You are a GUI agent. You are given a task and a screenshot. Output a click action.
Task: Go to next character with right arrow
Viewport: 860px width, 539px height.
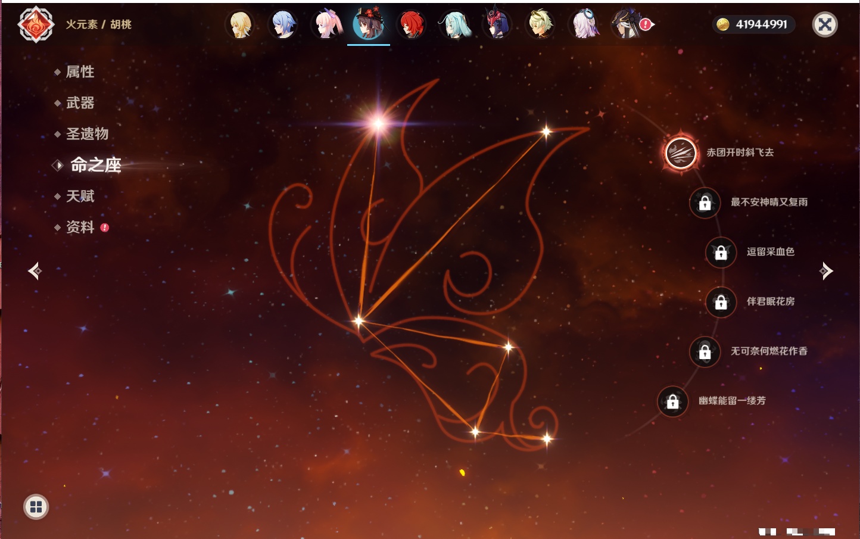[x=825, y=271]
